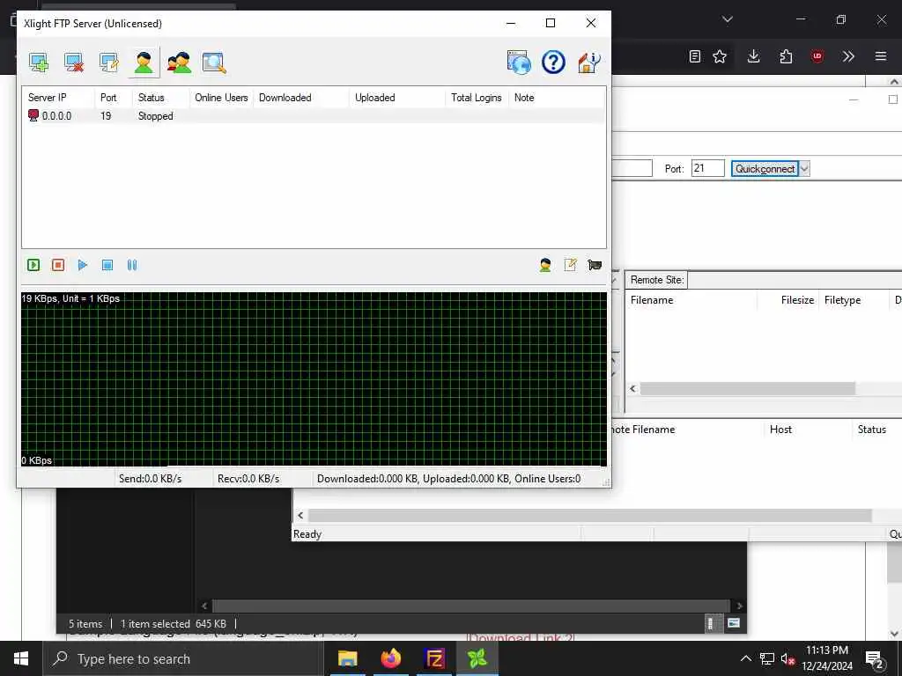Open FileZilla from the taskbar
Screen dimensions: 902x676
(434, 658)
